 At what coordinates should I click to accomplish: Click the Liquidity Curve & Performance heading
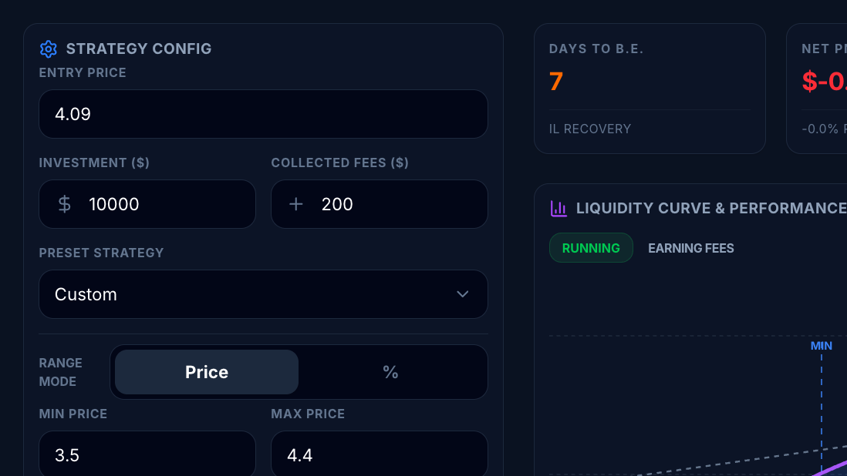click(710, 208)
